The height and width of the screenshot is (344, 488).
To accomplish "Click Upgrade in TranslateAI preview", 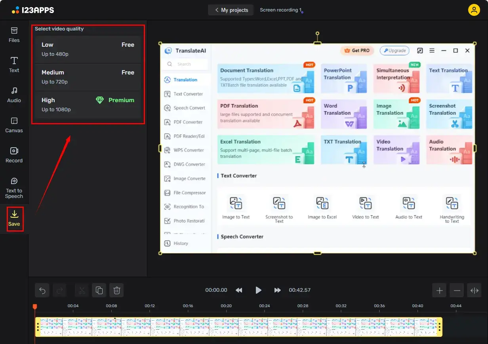I will (x=395, y=51).
